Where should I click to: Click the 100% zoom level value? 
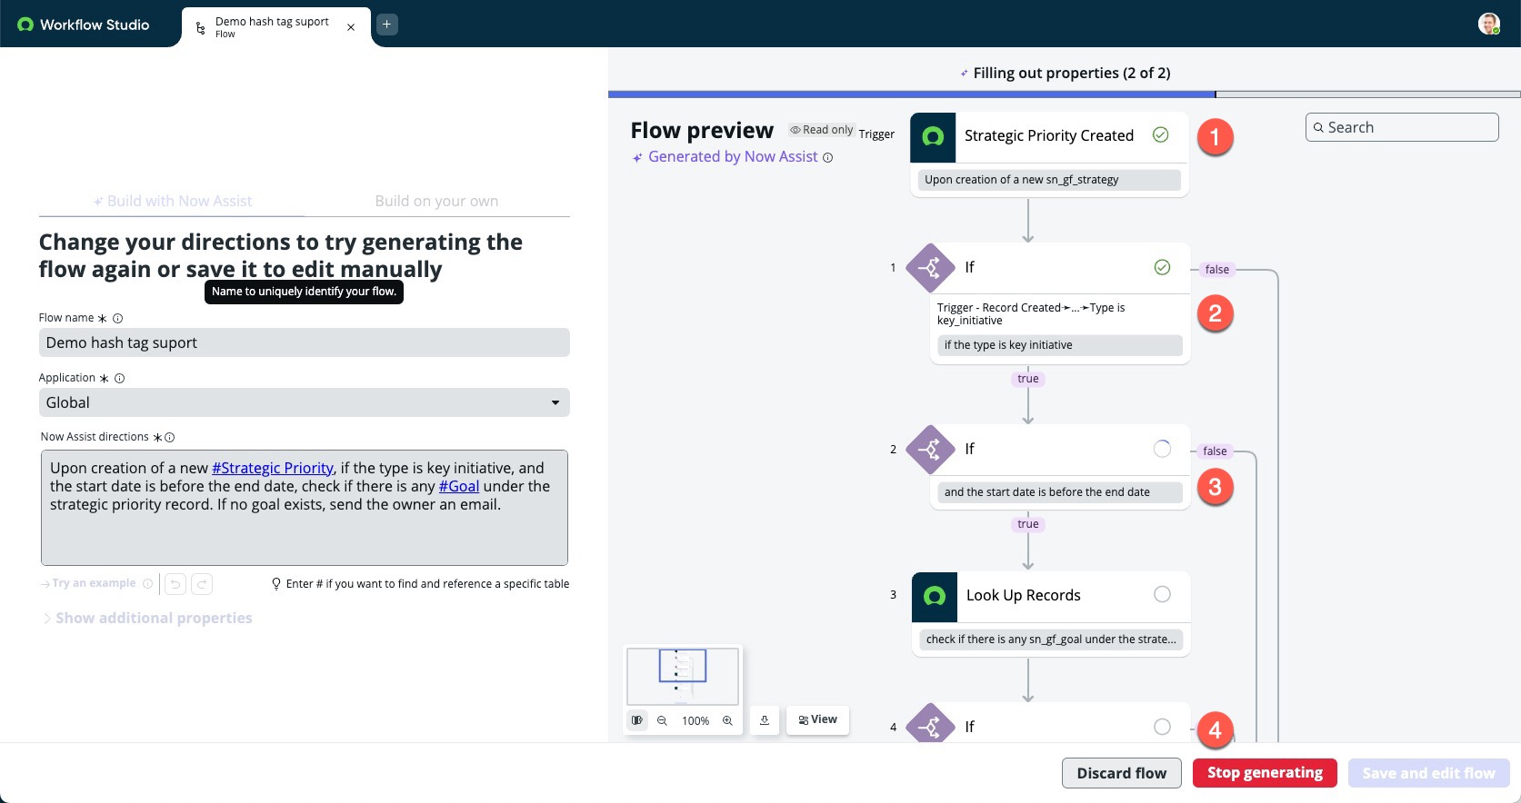[x=695, y=721]
